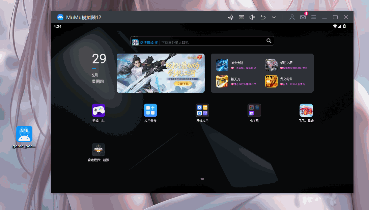The image size is (369, 210).
Task: Open the swordsman game promo banner
Action: coord(161,73)
